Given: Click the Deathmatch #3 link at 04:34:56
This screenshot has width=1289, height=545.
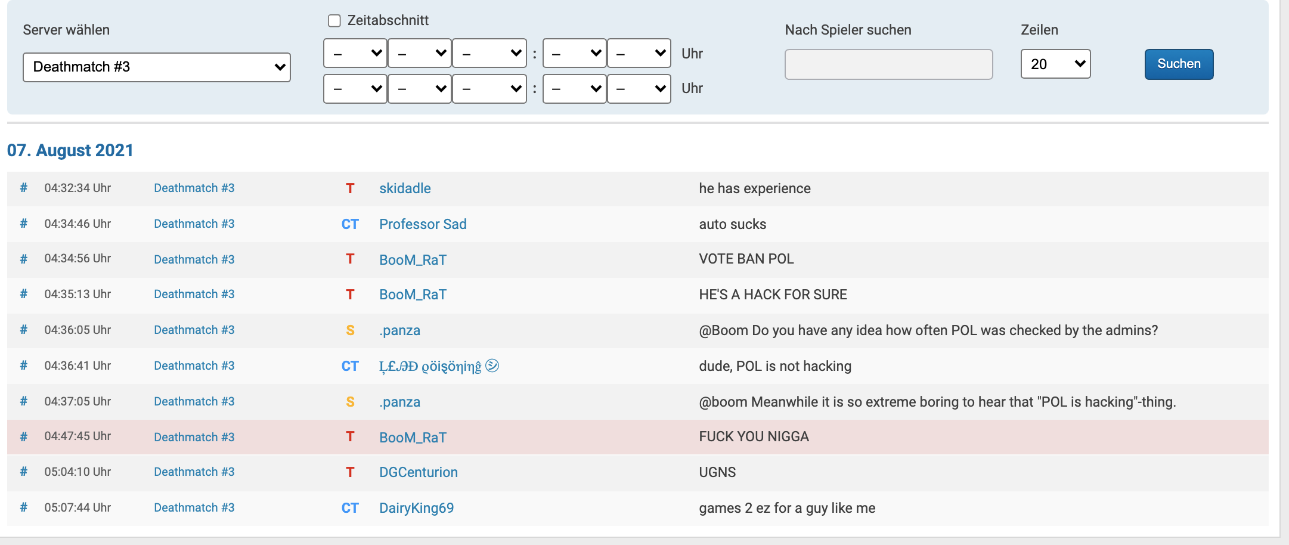Looking at the screenshot, I should point(194,259).
